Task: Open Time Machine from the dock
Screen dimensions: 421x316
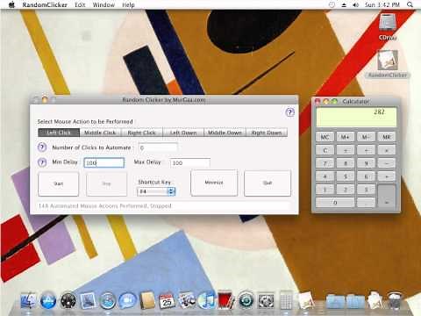Action: [x=246, y=301]
